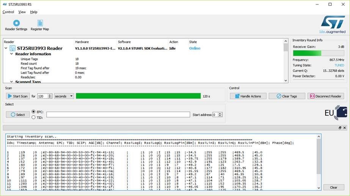The width and height of the screenshot is (350, 196).
Task: Open the Help menu
Action: pyautogui.click(x=34, y=12)
